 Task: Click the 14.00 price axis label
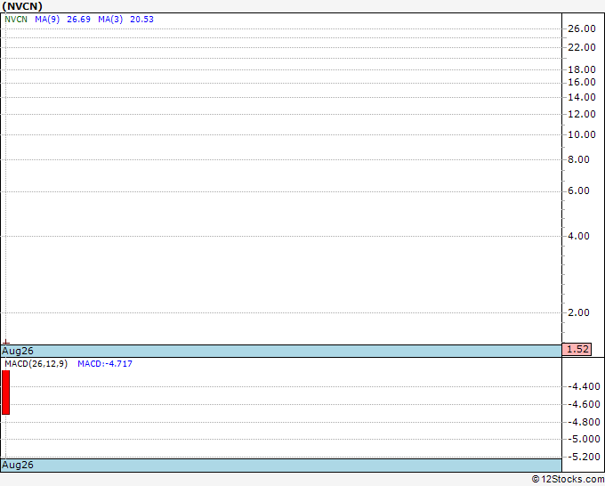click(x=582, y=97)
